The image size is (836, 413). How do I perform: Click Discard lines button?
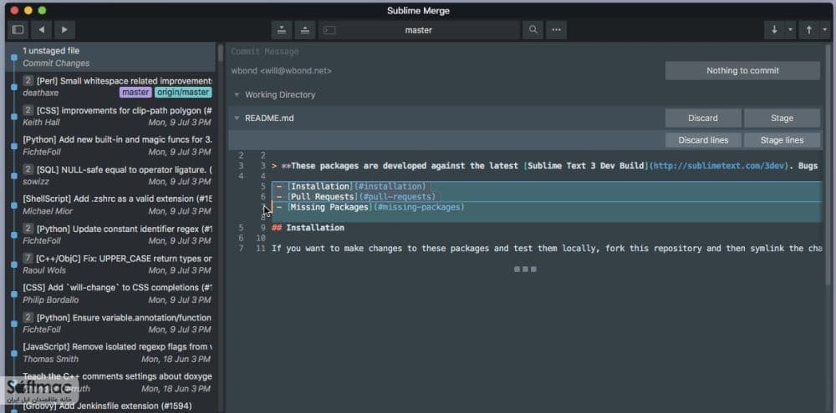click(x=703, y=140)
